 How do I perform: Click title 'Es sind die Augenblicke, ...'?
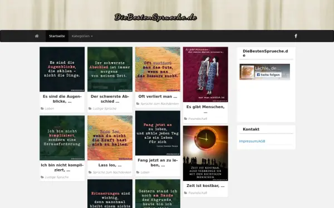click(x=62, y=99)
